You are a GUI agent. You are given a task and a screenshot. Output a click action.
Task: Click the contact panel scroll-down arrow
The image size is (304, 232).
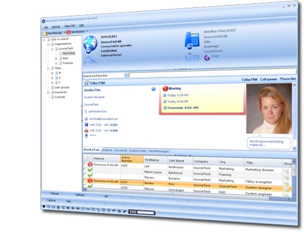pyautogui.click(x=294, y=148)
